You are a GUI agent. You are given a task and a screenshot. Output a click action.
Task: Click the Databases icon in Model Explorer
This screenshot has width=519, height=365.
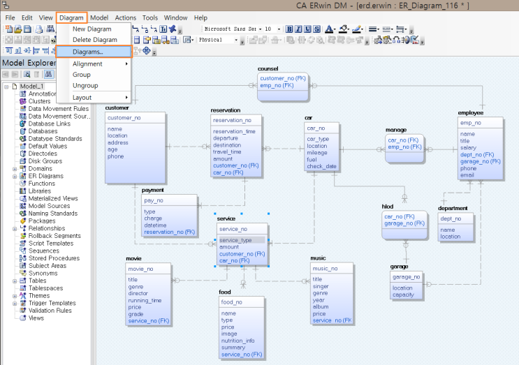click(23, 131)
